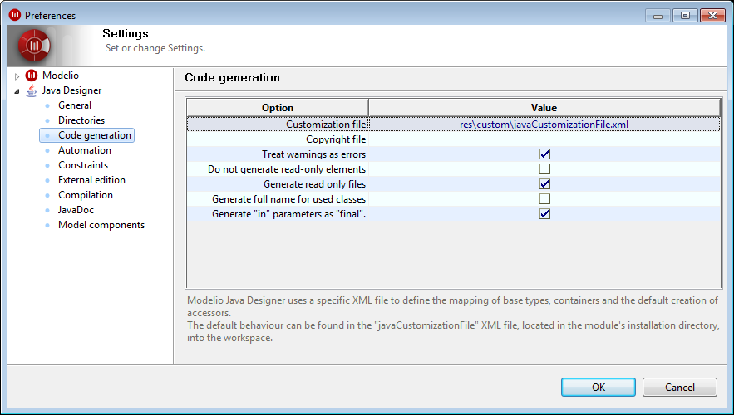Screen dimensions: 734x415
Task: Select the Customization file option label
Action: 326,124
